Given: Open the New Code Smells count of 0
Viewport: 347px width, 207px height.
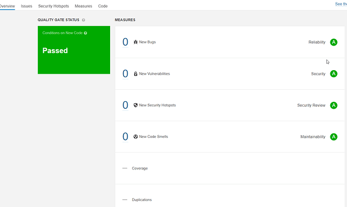Looking at the screenshot, I should coord(125,137).
